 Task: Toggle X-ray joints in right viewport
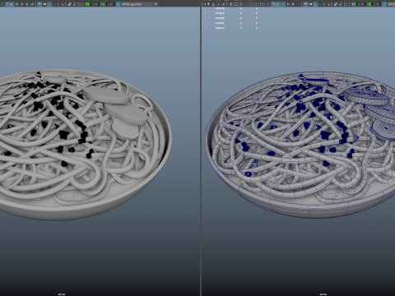tap(346, 4)
